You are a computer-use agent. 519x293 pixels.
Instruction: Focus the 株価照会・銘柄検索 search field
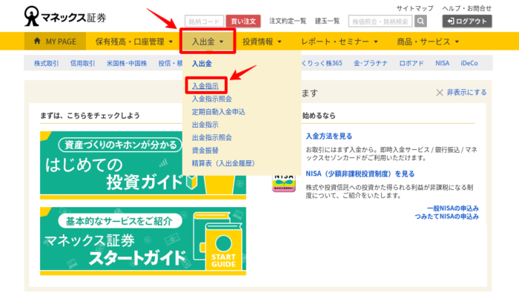(x=380, y=22)
